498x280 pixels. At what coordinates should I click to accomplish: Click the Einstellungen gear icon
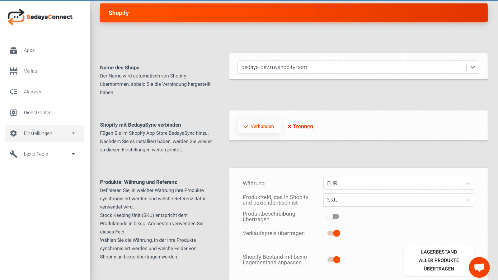pos(13,133)
